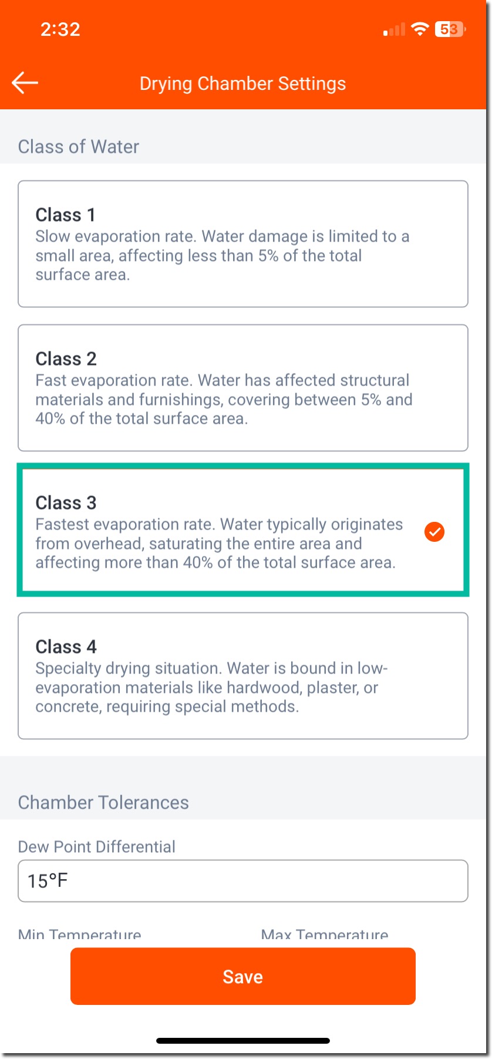Tap the Drying Chamber Settings title
The image size is (492, 1059).
(242, 83)
